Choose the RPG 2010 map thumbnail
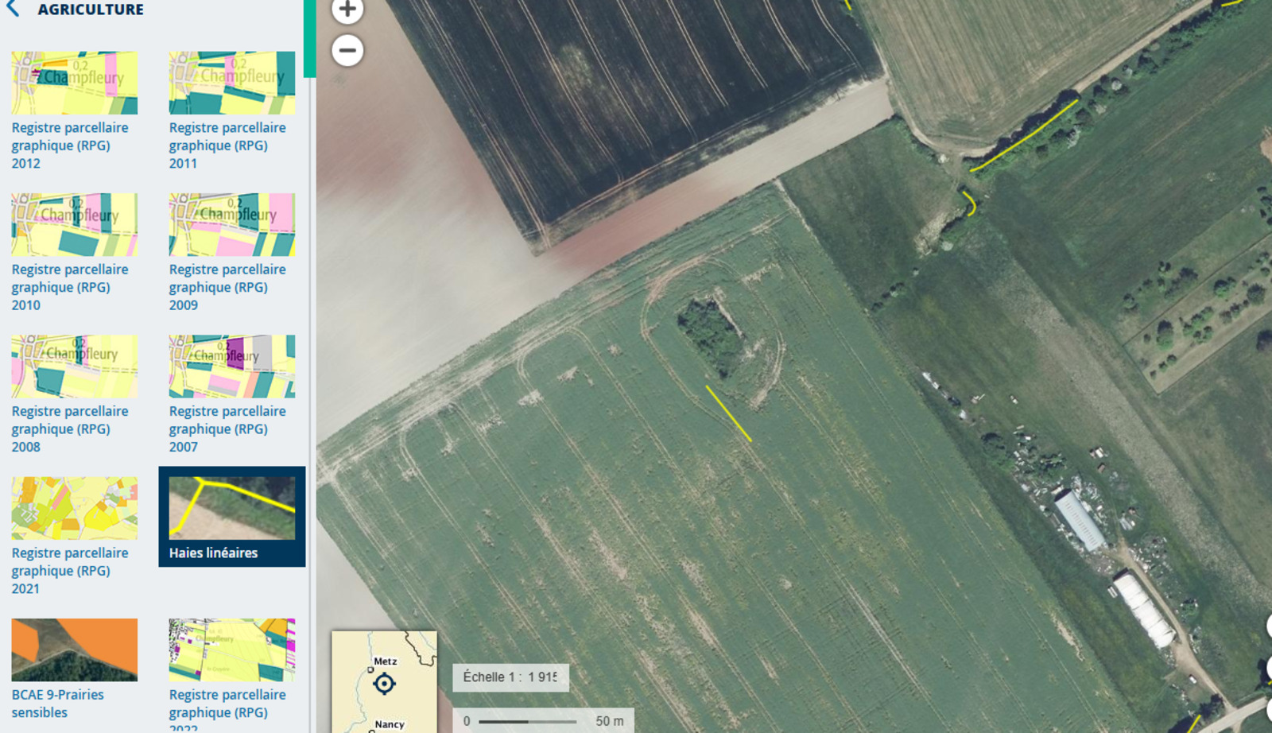 pos(74,225)
